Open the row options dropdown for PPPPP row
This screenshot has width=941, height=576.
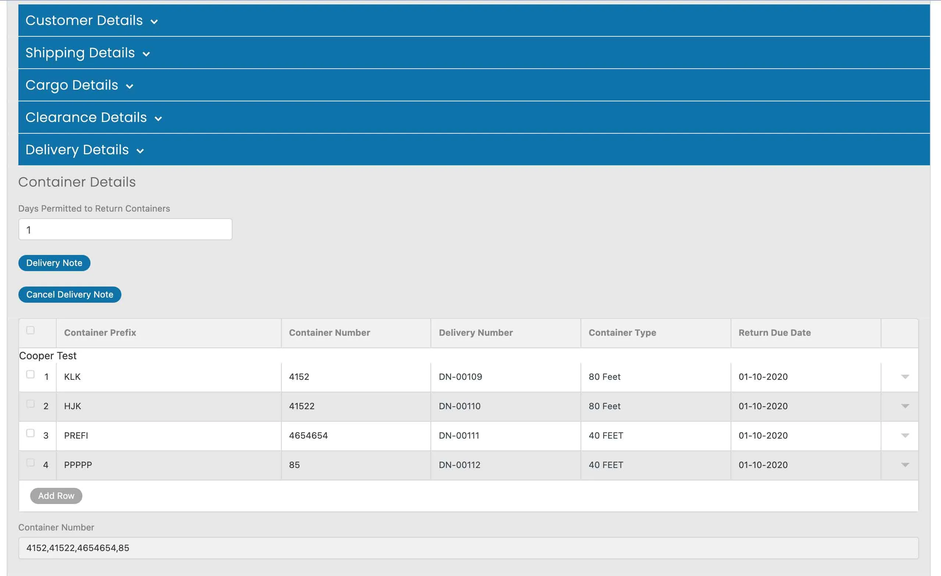click(x=904, y=465)
